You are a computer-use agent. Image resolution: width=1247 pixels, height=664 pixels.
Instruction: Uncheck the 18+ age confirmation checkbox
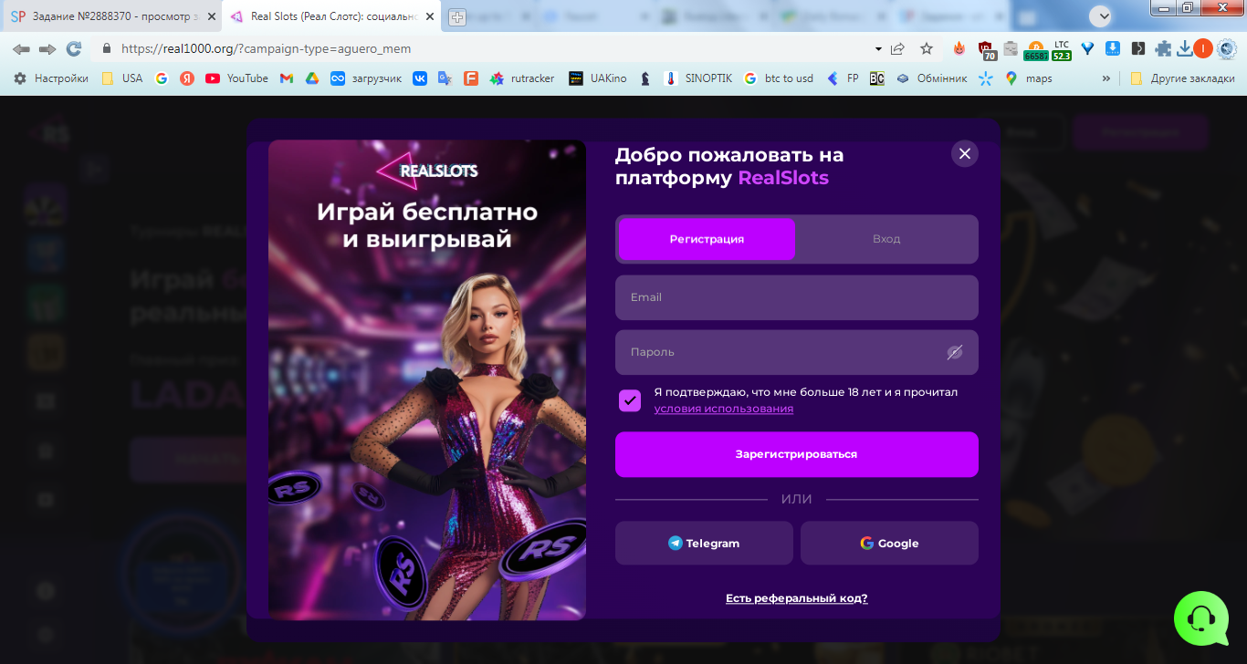(x=630, y=400)
